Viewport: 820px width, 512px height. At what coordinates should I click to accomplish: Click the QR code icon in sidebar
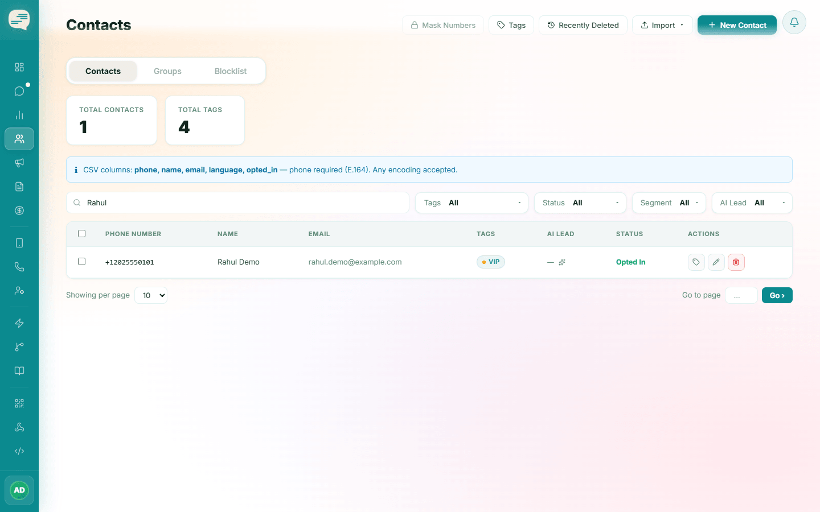pyautogui.click(x=19, y=403)
